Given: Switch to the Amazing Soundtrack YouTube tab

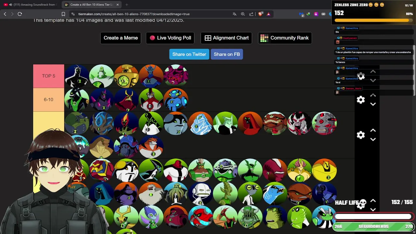Looking at the screenshot, I should pyautogui.click(x=30, y=5).
